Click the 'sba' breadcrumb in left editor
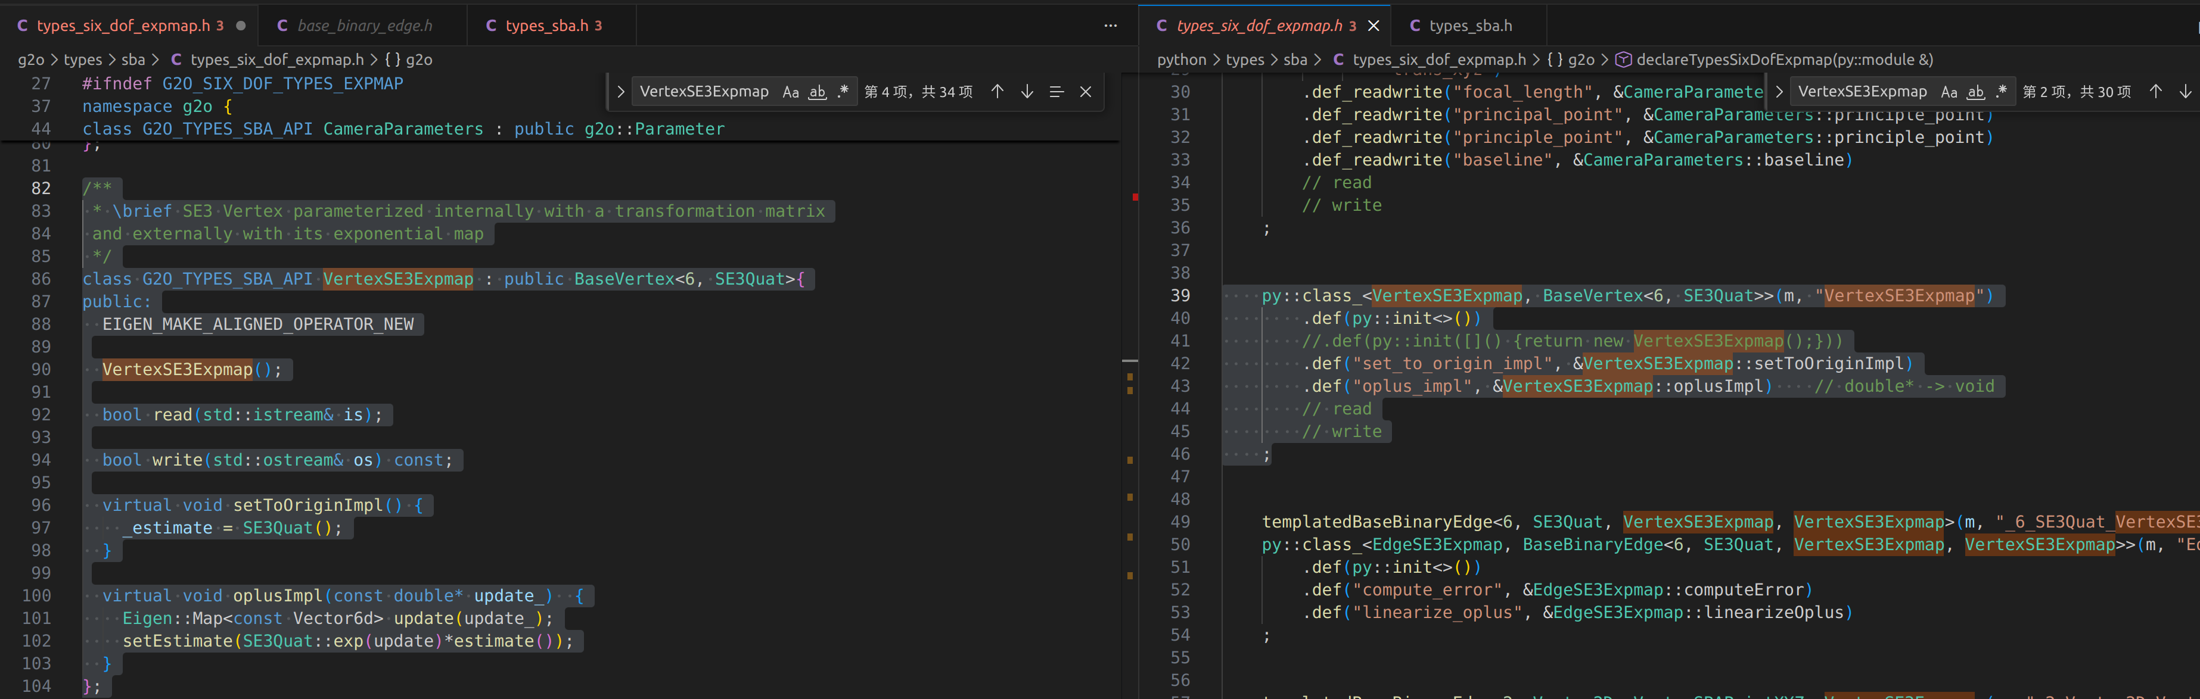The height and width of the screenshot is (699, 2200). (x=133, y=60)
